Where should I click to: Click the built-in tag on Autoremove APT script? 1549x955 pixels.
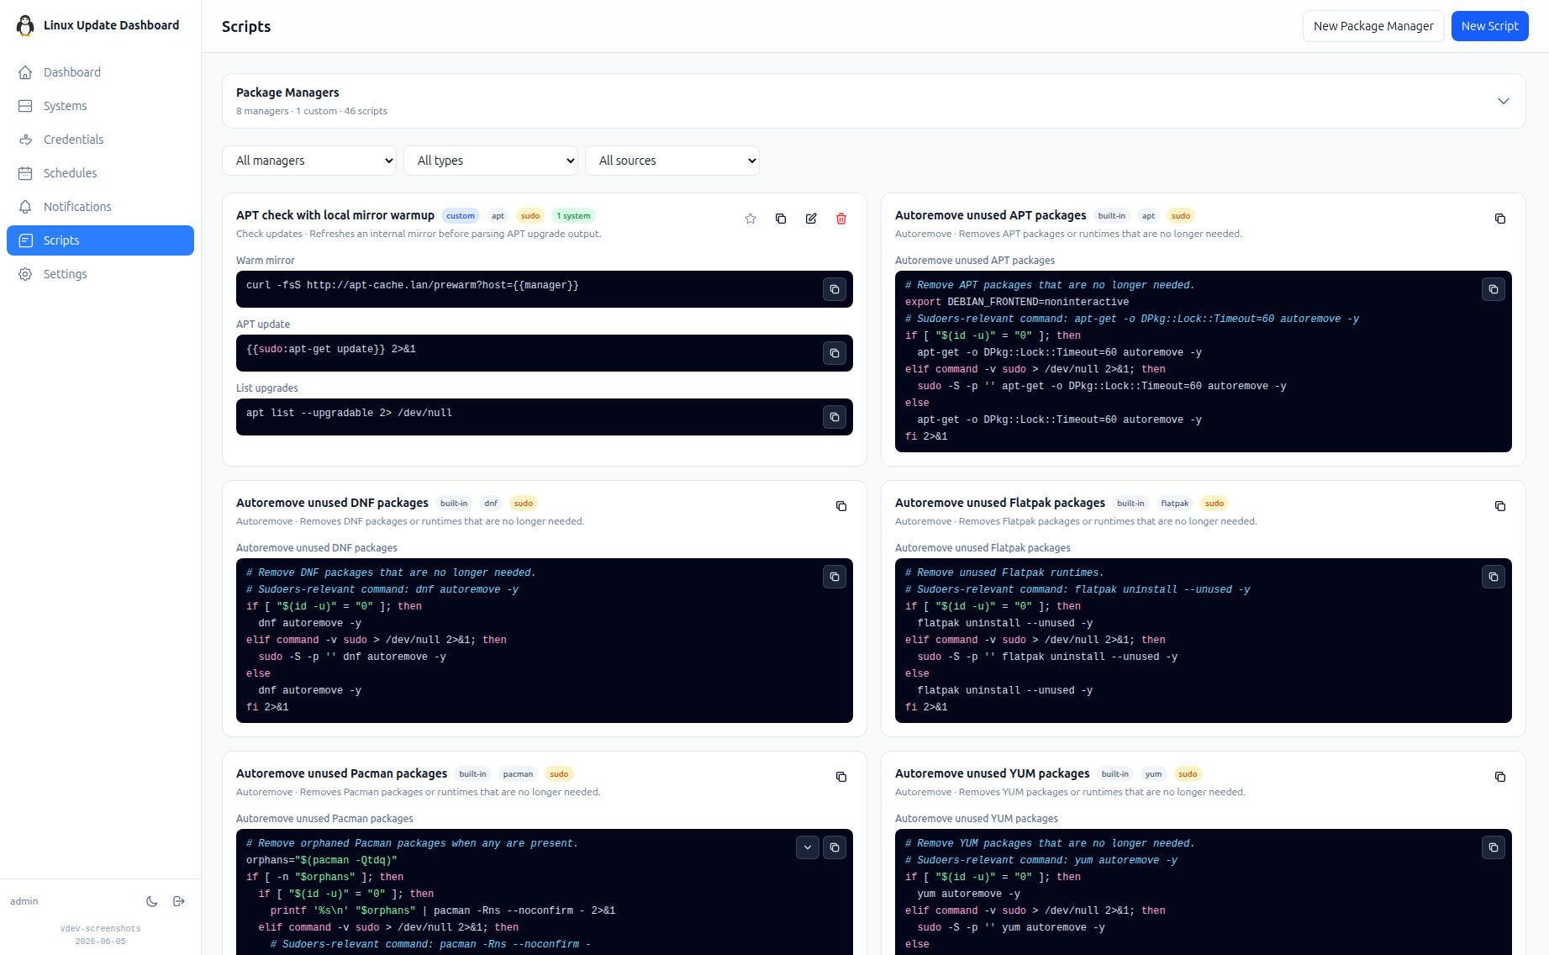[x=1112, y=216]
